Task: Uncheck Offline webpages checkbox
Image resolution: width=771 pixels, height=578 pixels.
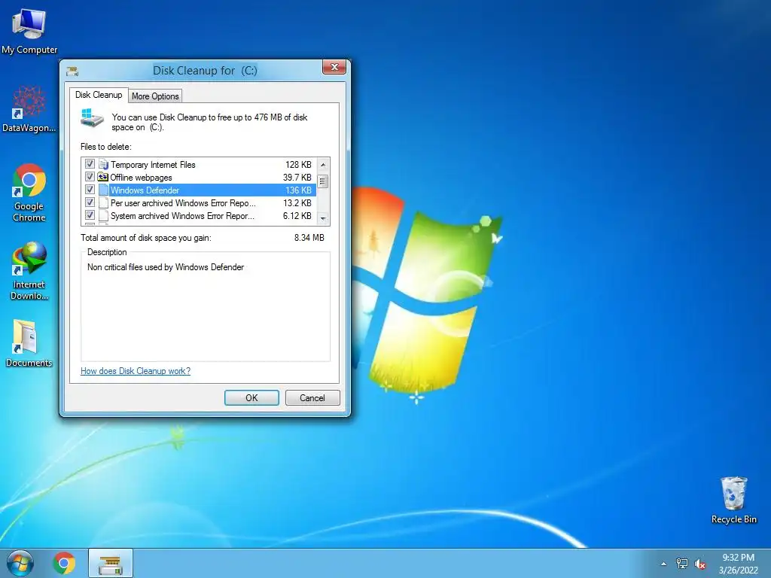Action: pyautogui.click(x=90, y=177)
